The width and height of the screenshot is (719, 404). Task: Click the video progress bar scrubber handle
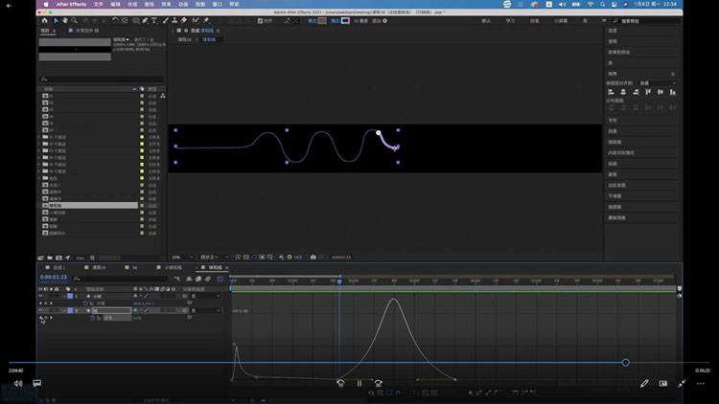click(626, 362)
